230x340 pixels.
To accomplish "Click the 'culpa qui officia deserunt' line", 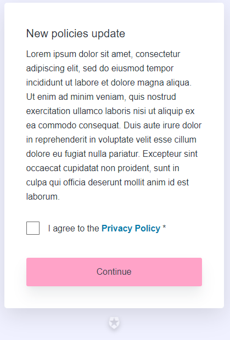I will [x=108, y=183].
